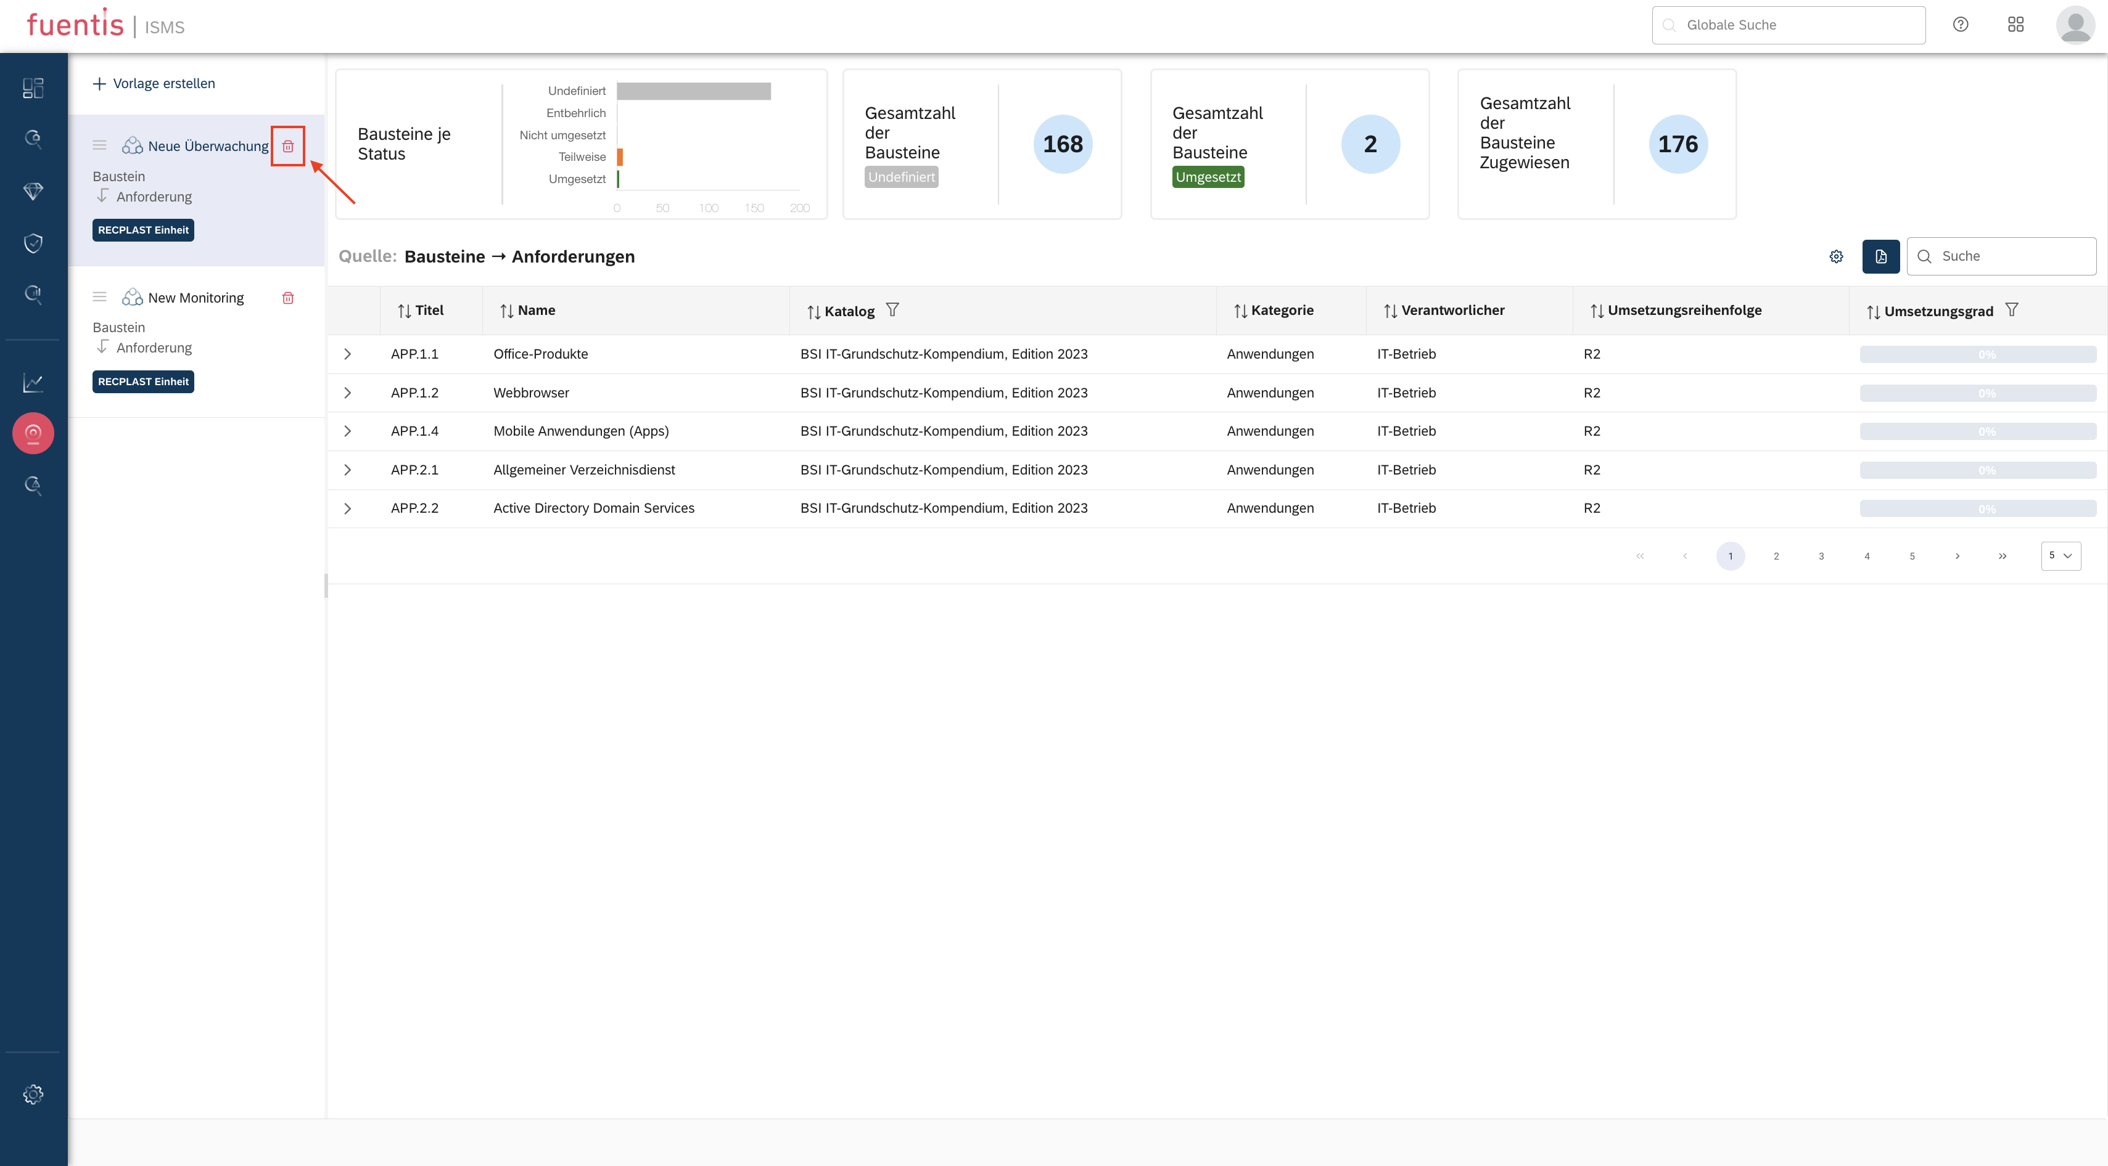
Task: Delete the Neue Überwachung template
Action: click(x=288, y=146)
